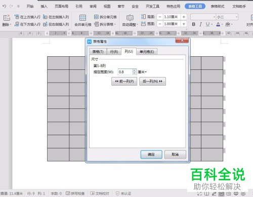This screenshot has width=253, height=197.
Task: Click the writing mode pen icon
Action: click(214, 193)
